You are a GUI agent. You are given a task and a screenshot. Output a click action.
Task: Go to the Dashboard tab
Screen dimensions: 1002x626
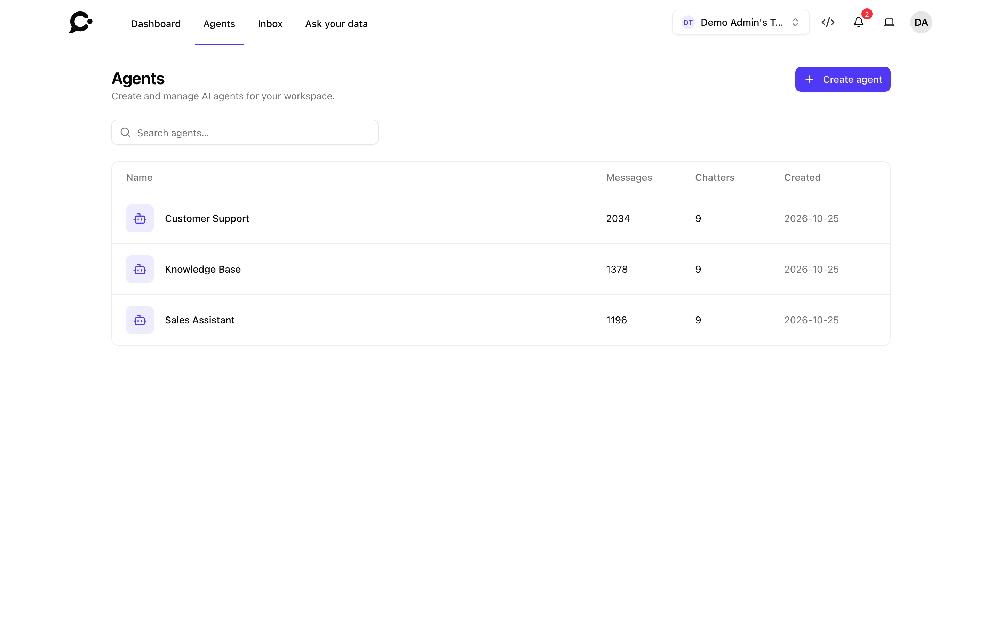(156, 24)
